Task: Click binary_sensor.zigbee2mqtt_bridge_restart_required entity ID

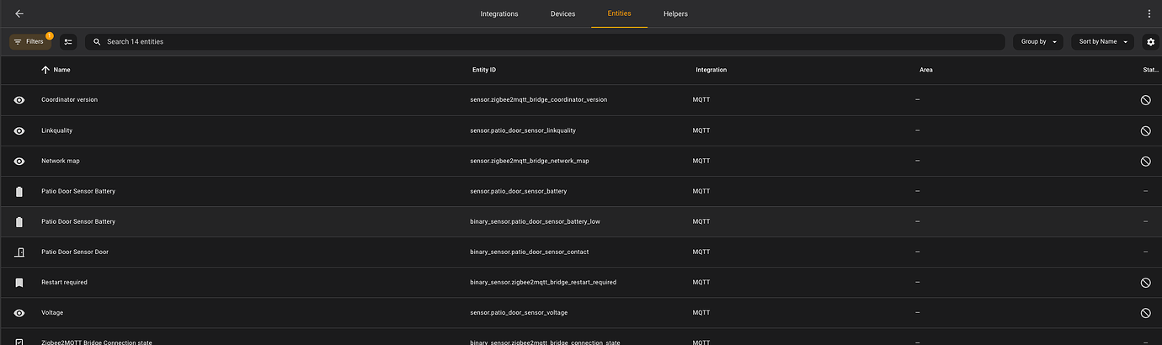Action: 542,282
